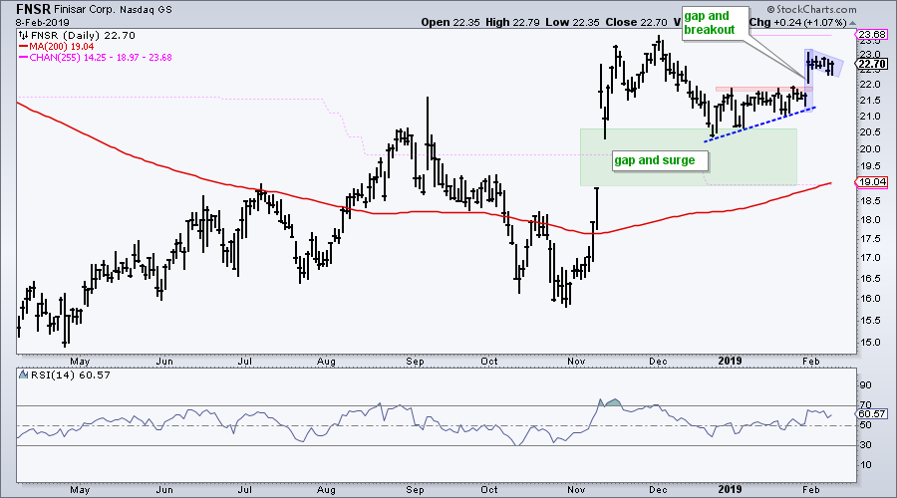Viewport: 897px width, 498px height.
Task: Click the 60.57 RSI value tag
Action: coord(872,414)
